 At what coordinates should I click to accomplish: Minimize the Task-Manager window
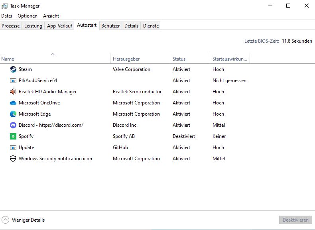pyautogui.click(x=270, y=6)
